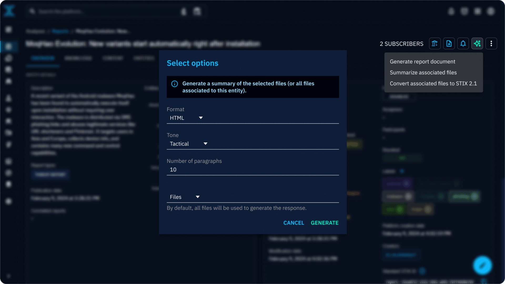Viewport: 505px width, 284px height.
Task: Open the Format dropdown showing HTML
Action: pos(186,118)
